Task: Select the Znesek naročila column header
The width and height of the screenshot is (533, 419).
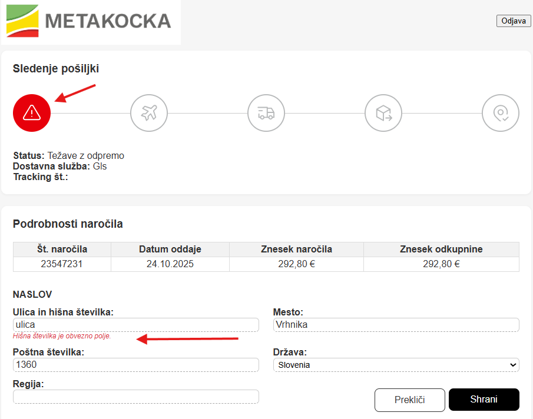Action: point(296,250)
